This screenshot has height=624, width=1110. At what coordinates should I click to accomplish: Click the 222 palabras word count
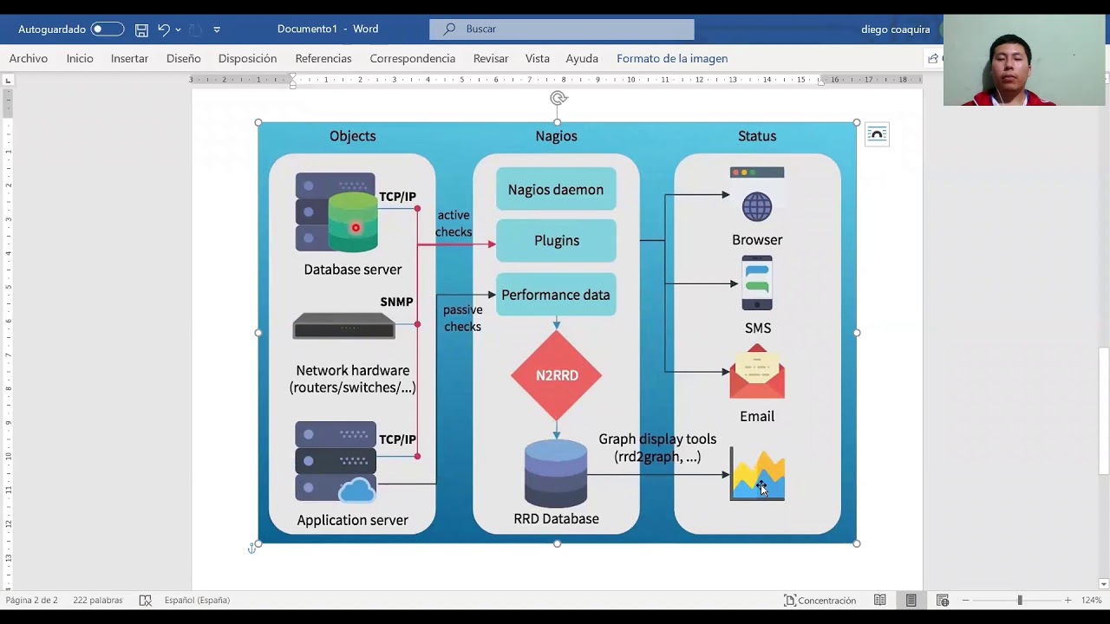[x=98, y=600]
